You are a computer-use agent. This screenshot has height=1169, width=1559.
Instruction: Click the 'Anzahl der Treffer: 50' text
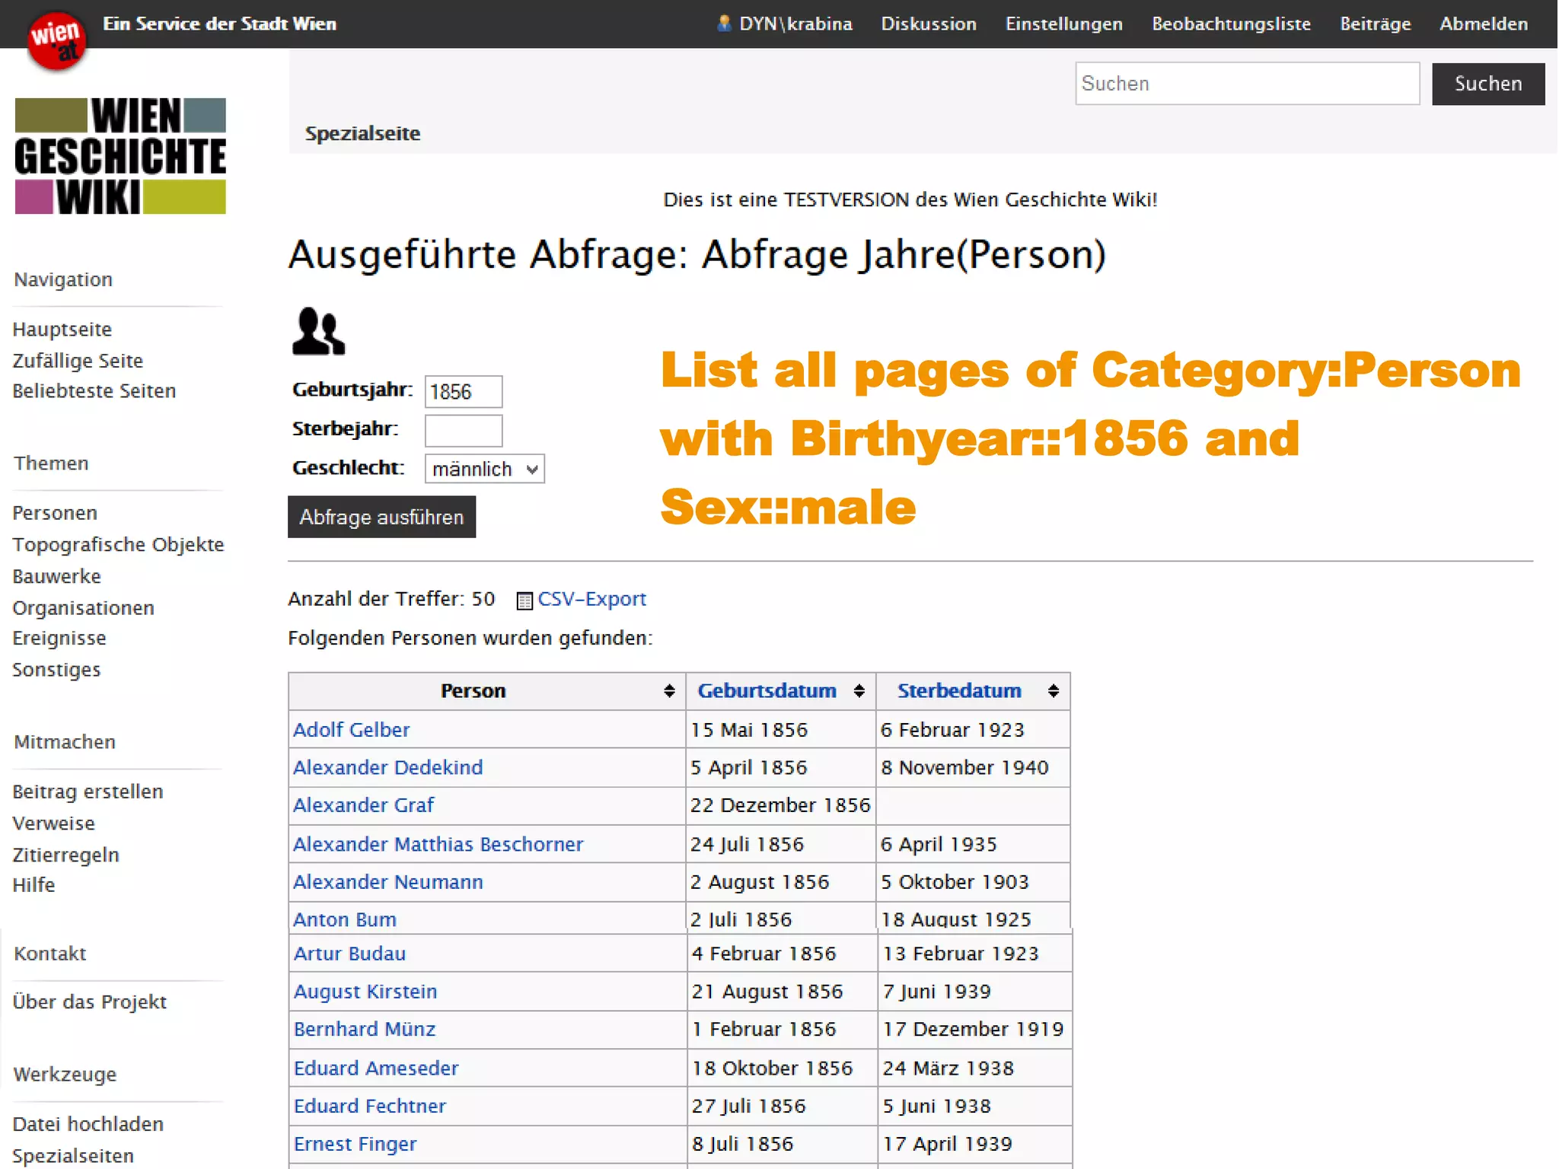coord(391,599)
